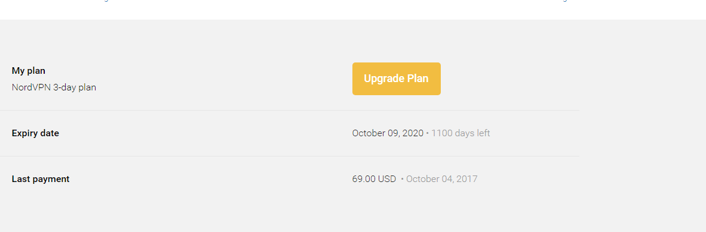Click the yellow Upgrade Plan button
Viewport: 706px width, 232px height.
[396, 79]
